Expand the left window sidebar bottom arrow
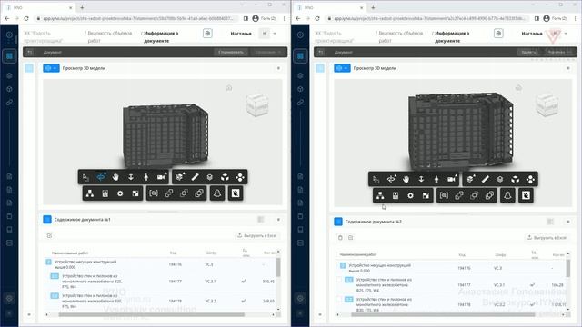This screenshot has width=582, height=327. 9,313
